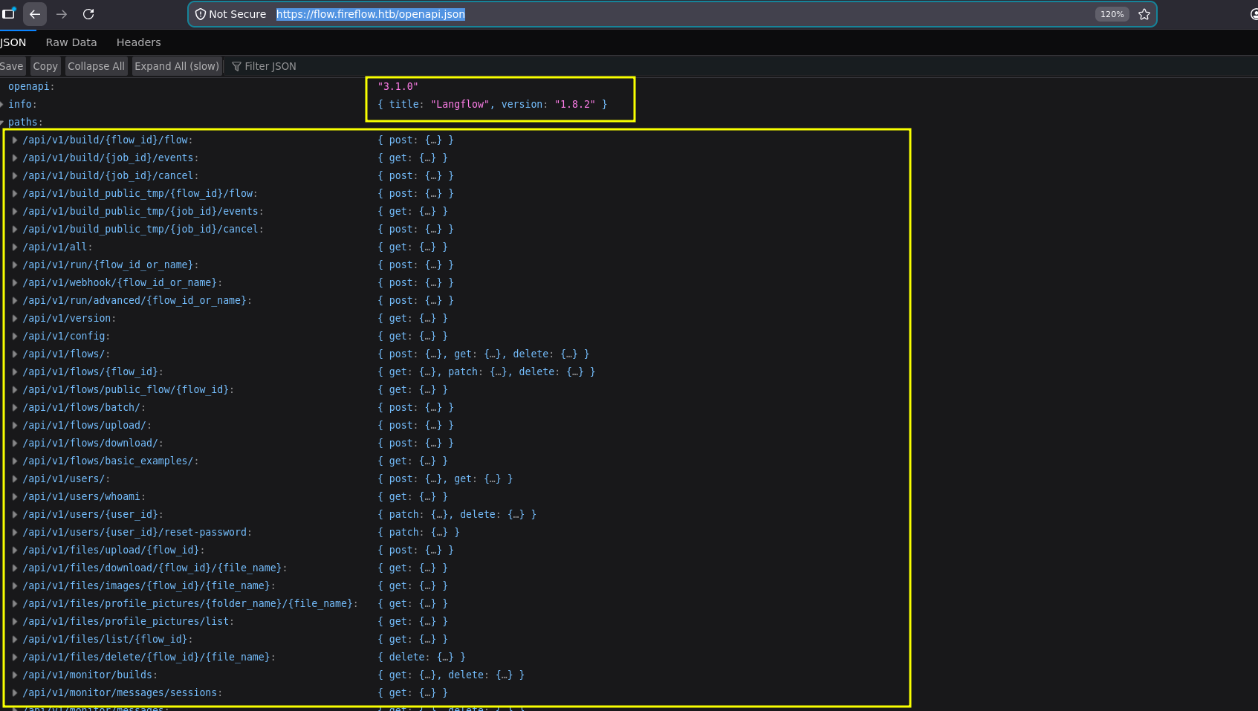The height and width of the screenshot is (711, 1258).
Task: Switch to the Raw Data tab
Action: point(71,42)
